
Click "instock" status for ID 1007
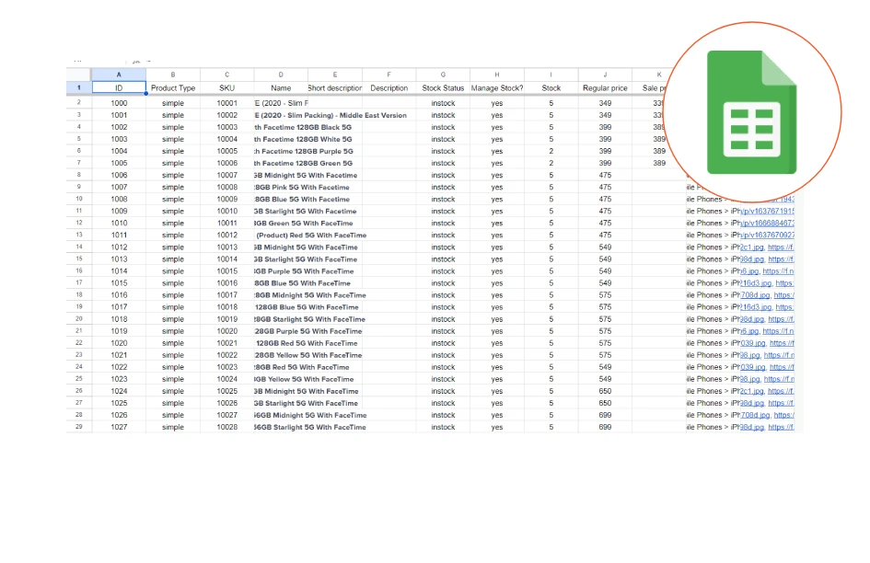click(443, 188)
